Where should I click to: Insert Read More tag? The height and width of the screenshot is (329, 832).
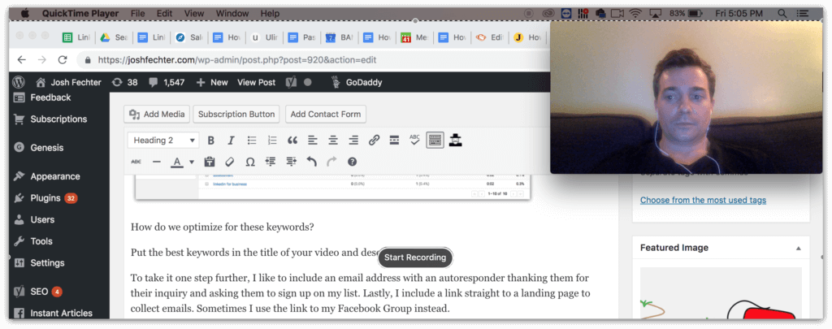click(394, 141)
